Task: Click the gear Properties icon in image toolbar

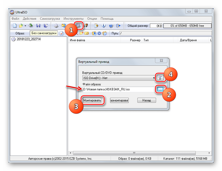Action: [99, 33]
